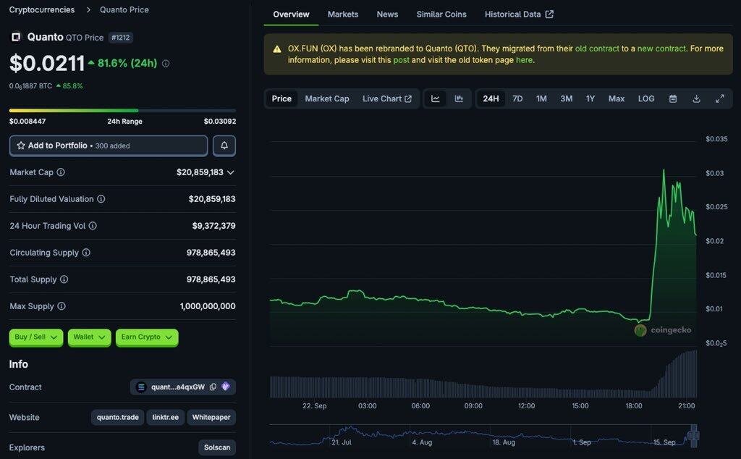Image resolution: width=741 pixels, height=459 pixels.
Task: Set chart range to 7D
Action: 517,98
